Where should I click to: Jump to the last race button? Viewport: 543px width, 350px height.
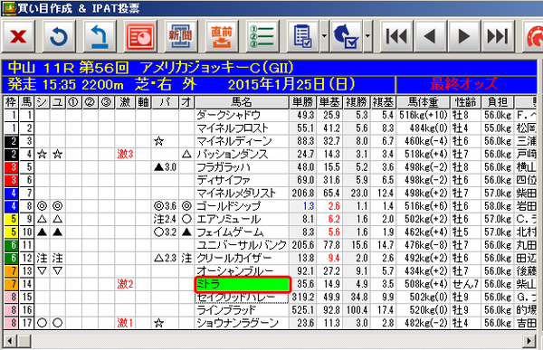pyautogui.click(x=498, y=36)
